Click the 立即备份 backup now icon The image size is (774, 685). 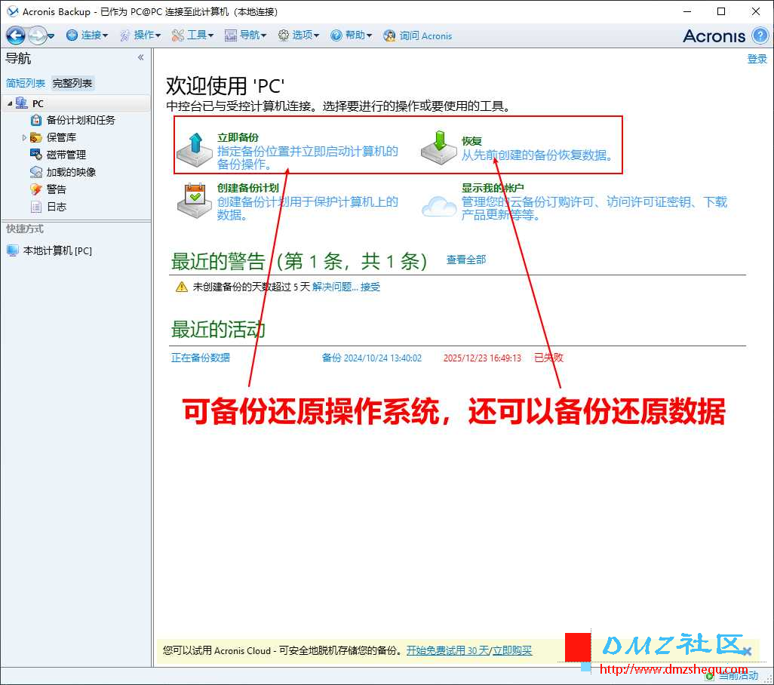195,149
